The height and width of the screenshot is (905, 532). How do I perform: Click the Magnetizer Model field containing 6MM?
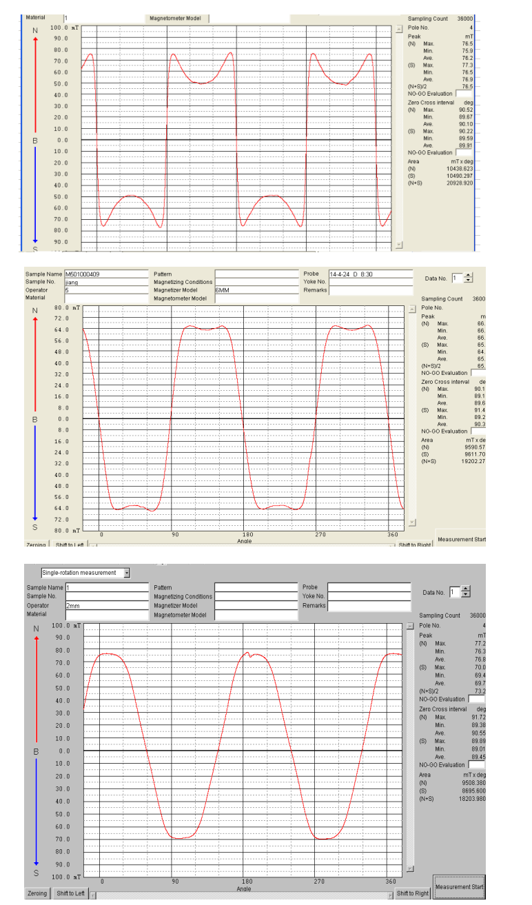[x=256, y=290]
